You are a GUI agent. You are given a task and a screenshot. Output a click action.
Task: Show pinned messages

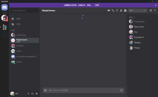pyautogui.click(x=117, y=10)
